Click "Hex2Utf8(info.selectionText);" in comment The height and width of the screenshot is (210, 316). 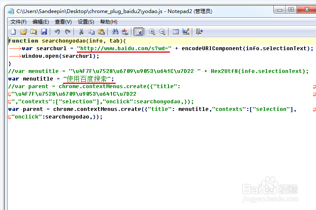(x=260, y=71)
